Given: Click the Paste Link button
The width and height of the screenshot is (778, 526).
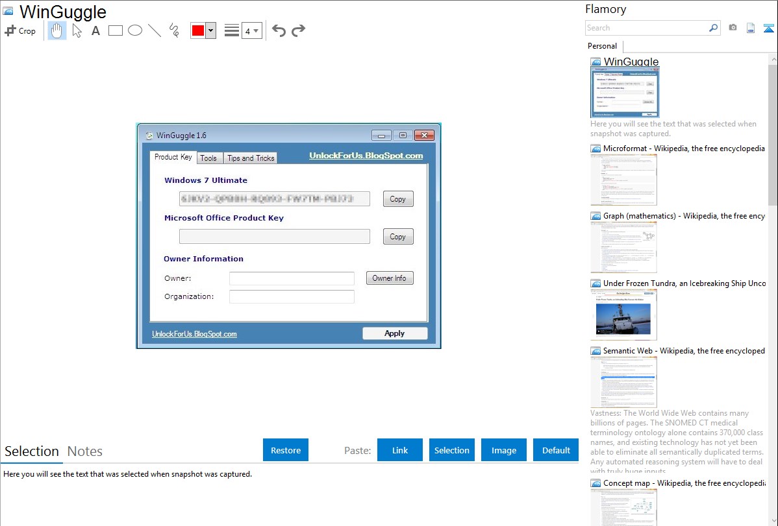Looking at the screenshot, I should 400,450.
